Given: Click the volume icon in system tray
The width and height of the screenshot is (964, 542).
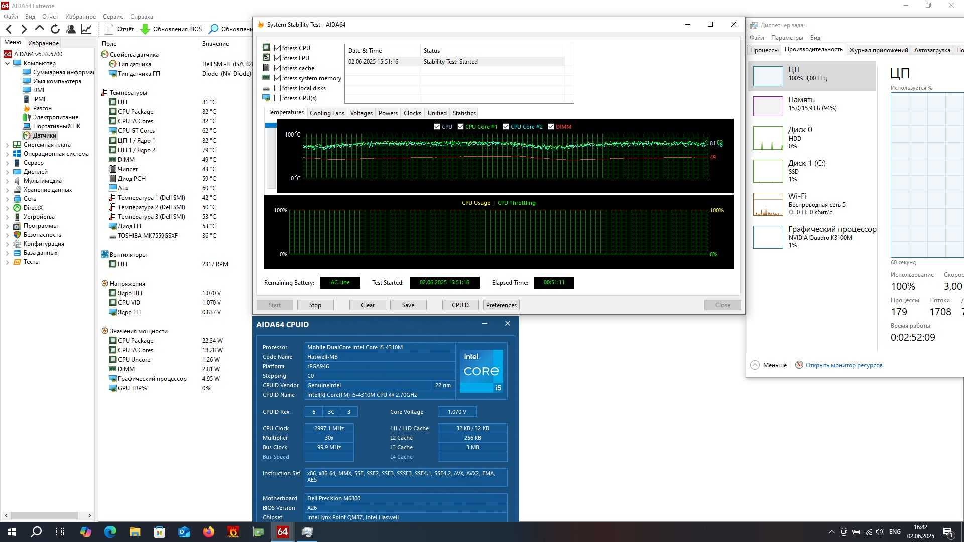Looking at the screenshot, I should click(x=880, y=532).
